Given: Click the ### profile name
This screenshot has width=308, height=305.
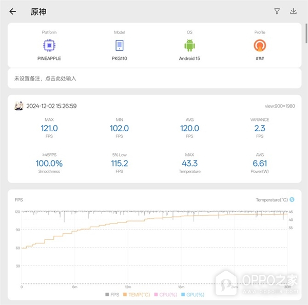Looking at the screenshot, I should [x=260, y=58].
